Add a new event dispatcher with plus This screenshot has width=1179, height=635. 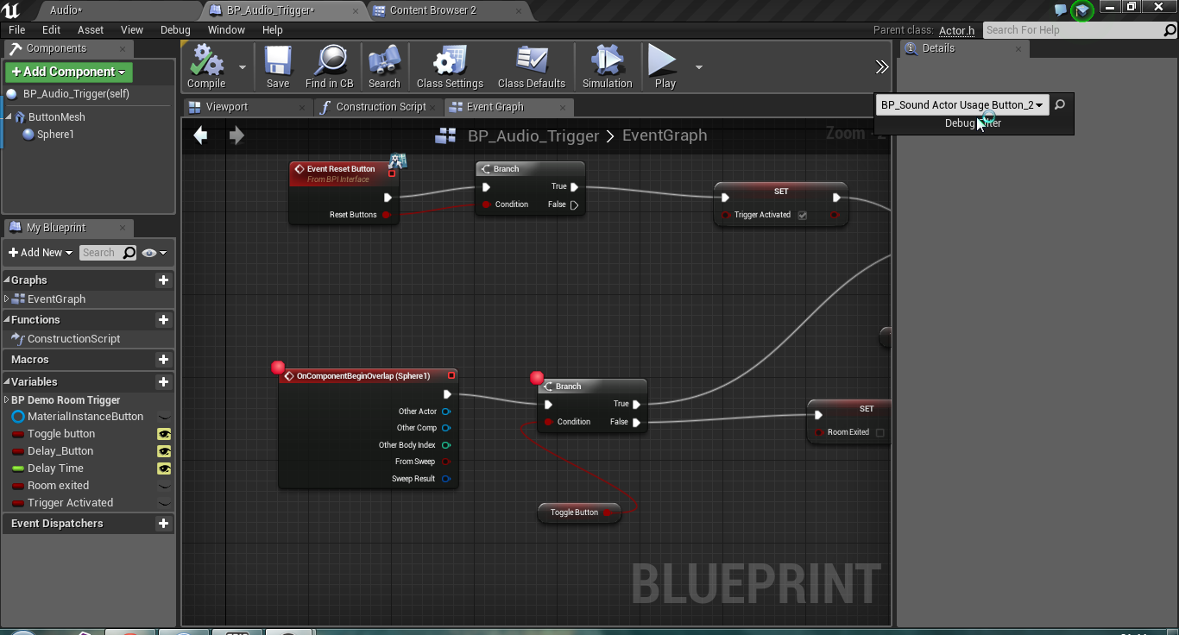tap(163, 524)
